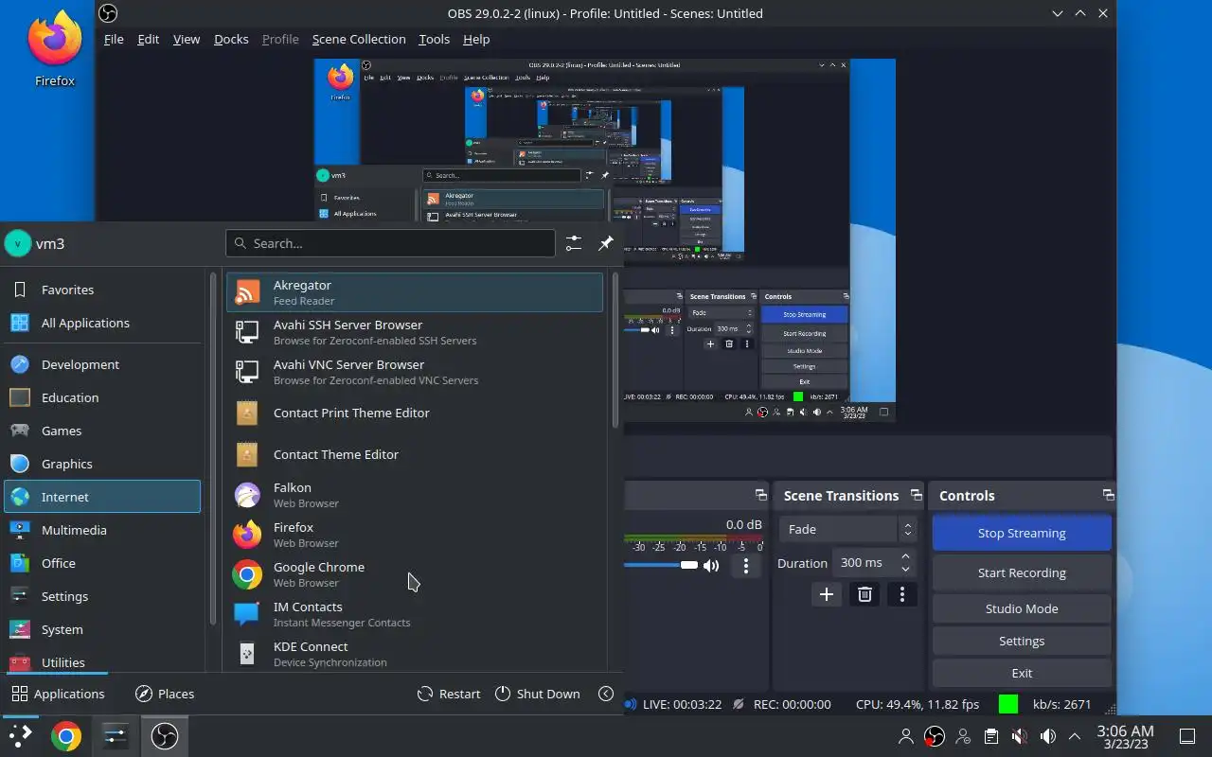Open System Settings from the taskbar
The width and height of the screenshot is (1212, 757).
(x=116, y=736)
